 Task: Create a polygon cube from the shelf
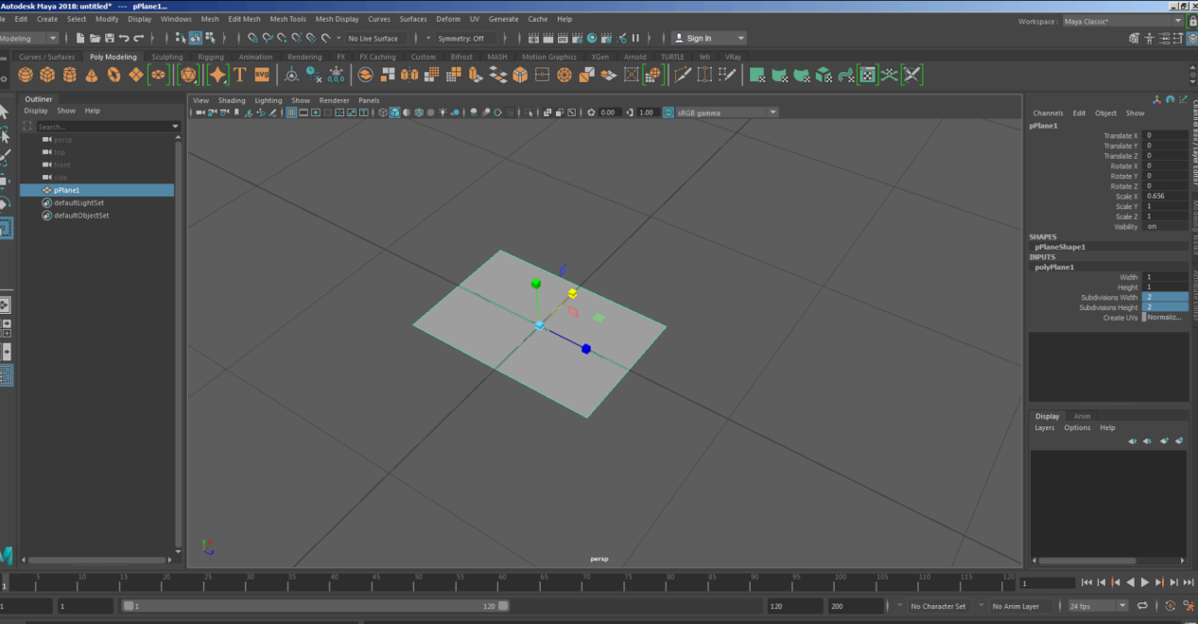[47, 75]
